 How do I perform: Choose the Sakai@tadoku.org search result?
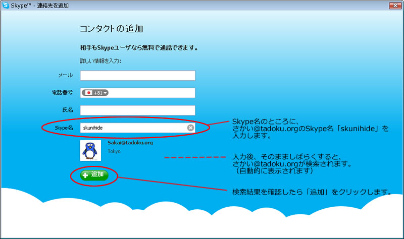click(130, 143)
